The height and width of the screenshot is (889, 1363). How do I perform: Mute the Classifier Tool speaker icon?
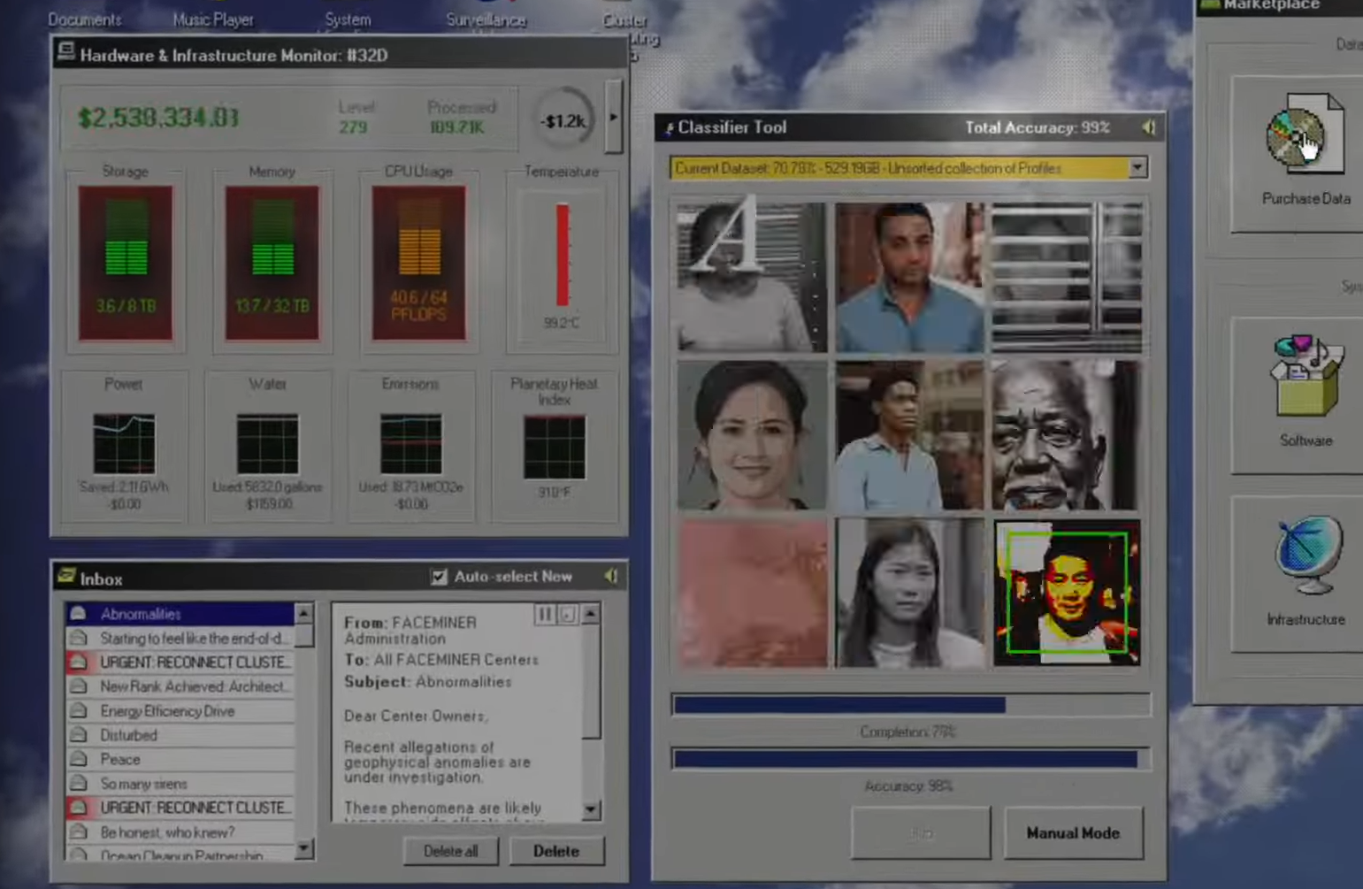click(1148, 127)
